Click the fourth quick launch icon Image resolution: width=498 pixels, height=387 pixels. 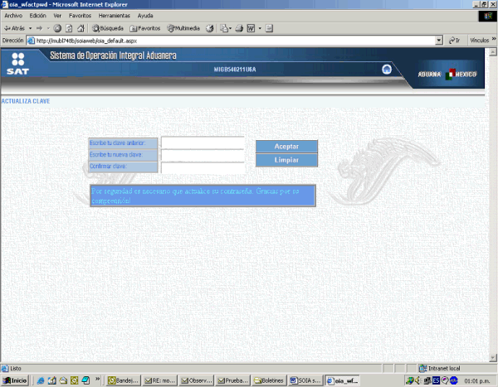click(x=75, y=380)
